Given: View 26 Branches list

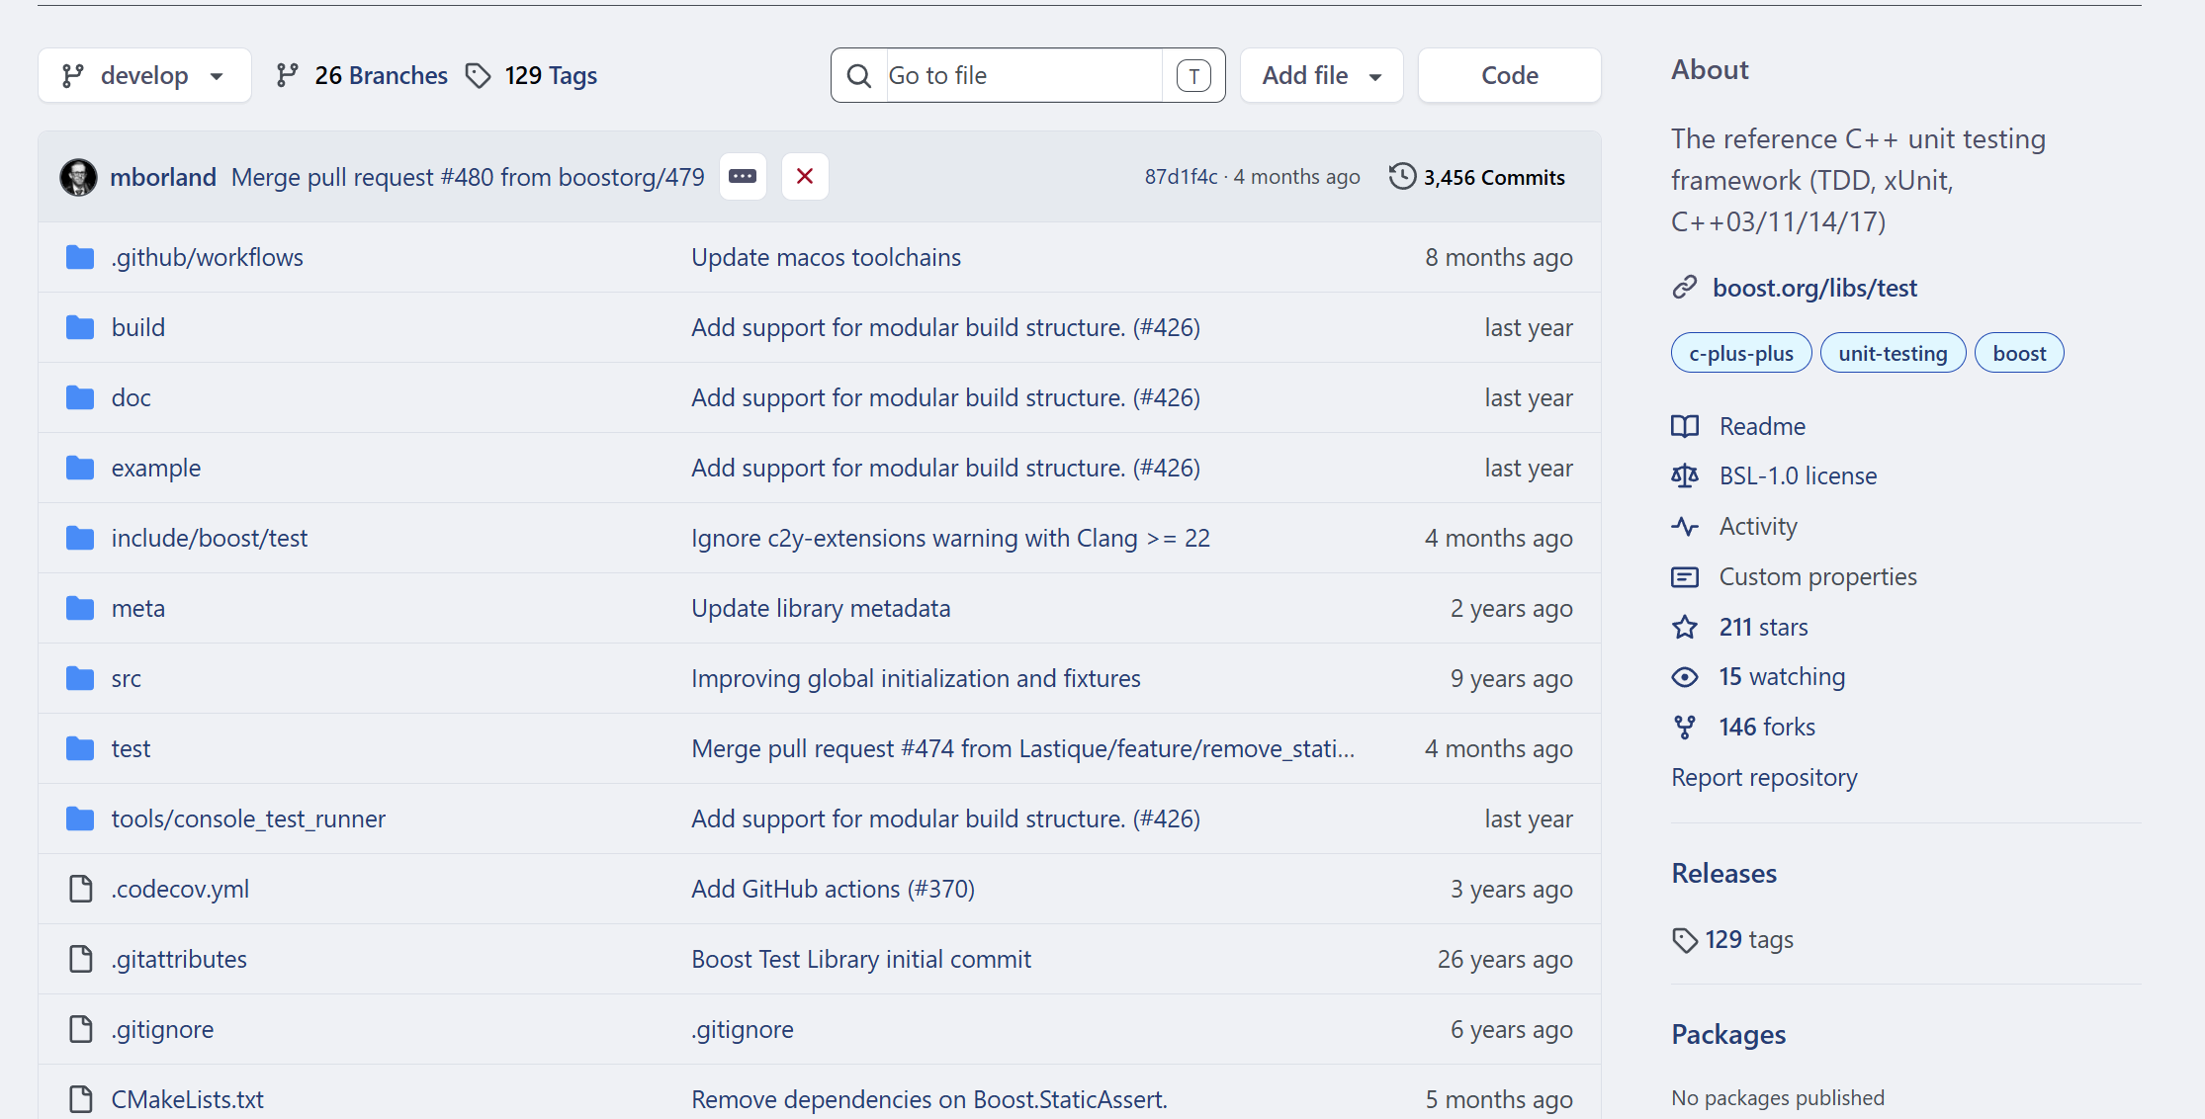Looking at the screenshot, I should [x=362, y=75].
